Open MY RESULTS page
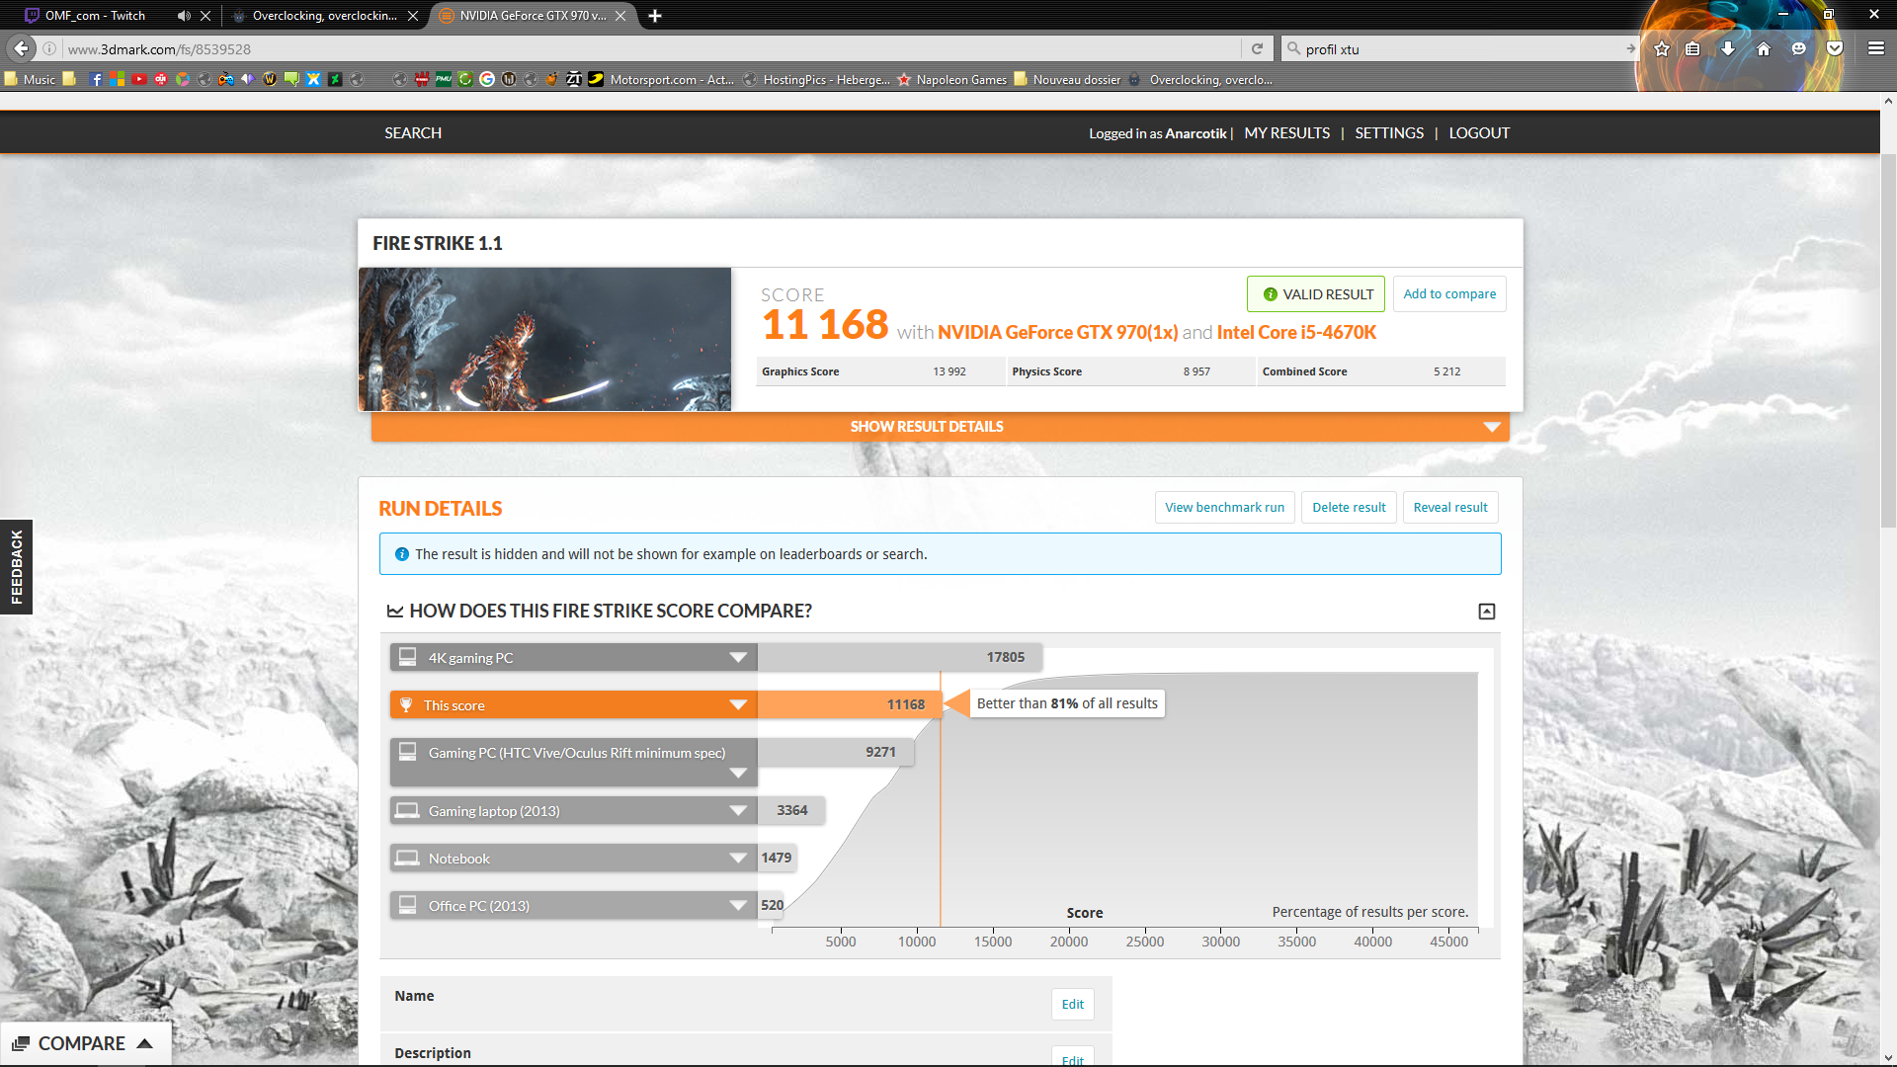 click(1286, 133)
